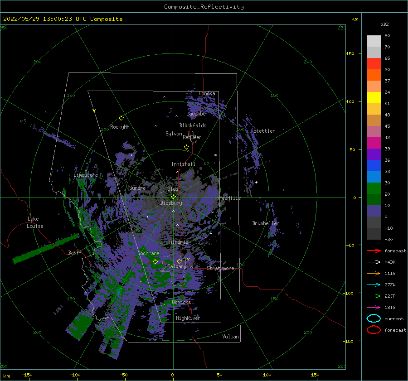Click the yellow diamond marker above Calgary label
Image resolution: width=408 pixels, height=381 pixels.
(x=179, y=261)
